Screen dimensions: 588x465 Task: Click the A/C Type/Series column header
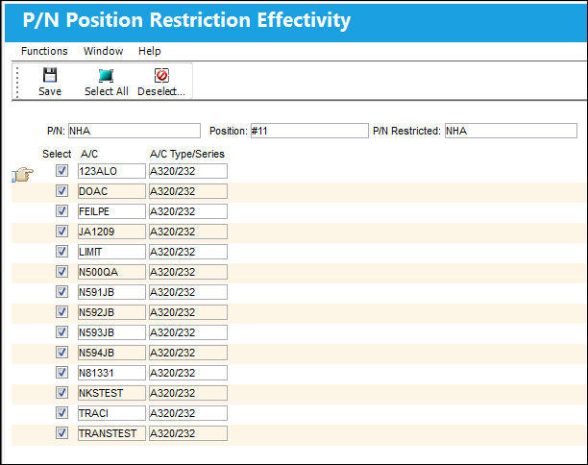pyautogui.click(x=187, y=154)
